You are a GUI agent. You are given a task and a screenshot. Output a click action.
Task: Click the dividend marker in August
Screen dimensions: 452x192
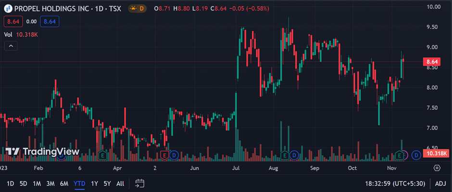point(294,156)
